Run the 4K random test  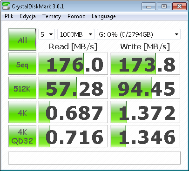point(22,112)
